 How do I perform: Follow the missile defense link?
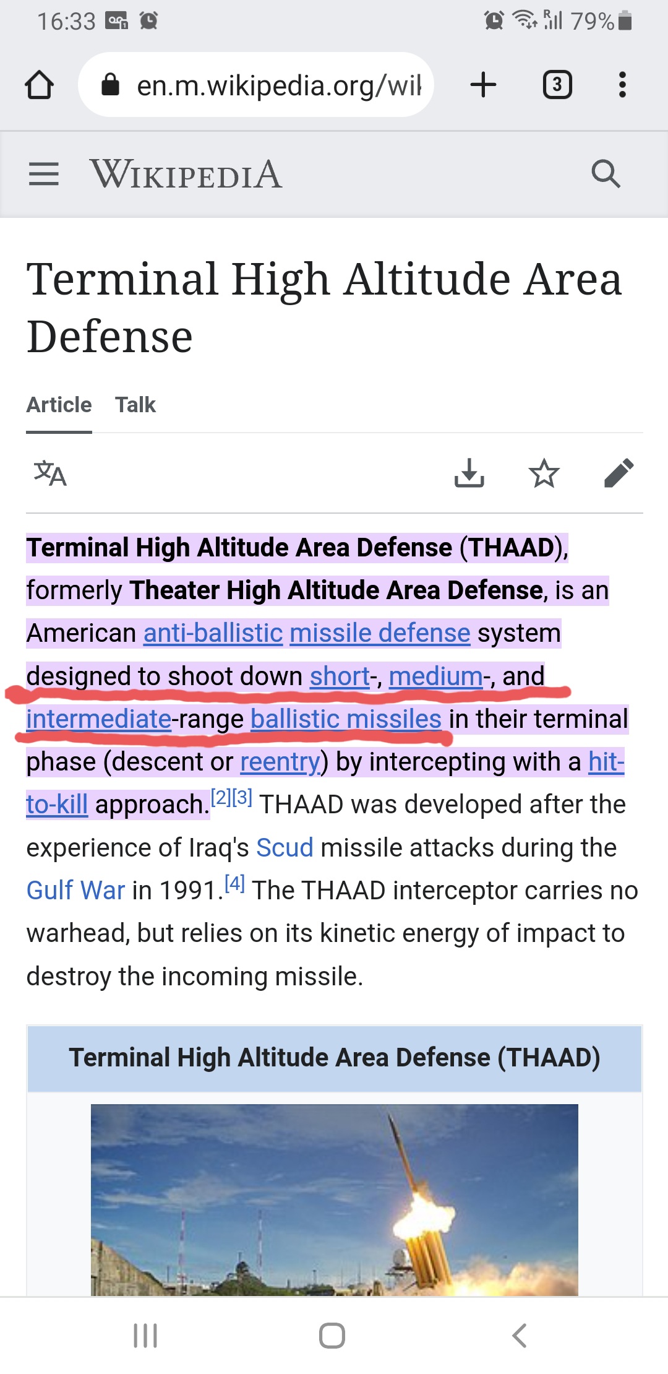coord(380,633)
